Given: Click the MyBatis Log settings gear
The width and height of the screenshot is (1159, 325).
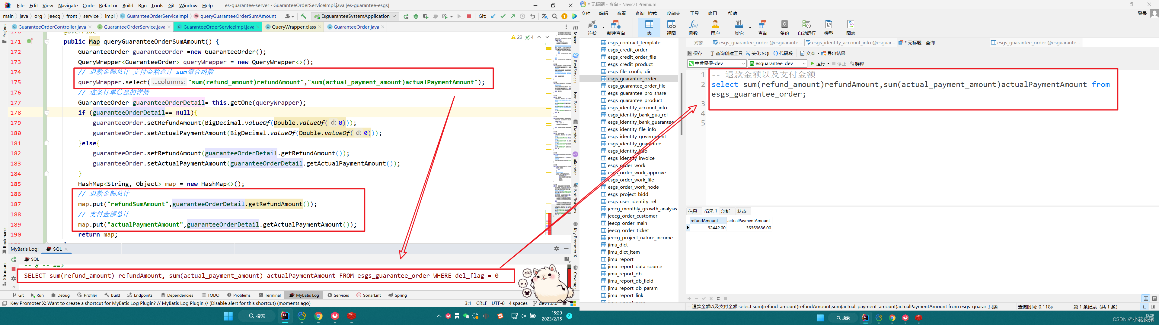Looking at the screenshot, I should coord(557,249).
